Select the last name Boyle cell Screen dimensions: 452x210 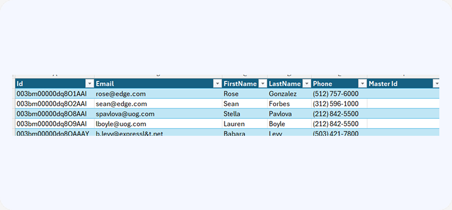[x=289, y=124]
